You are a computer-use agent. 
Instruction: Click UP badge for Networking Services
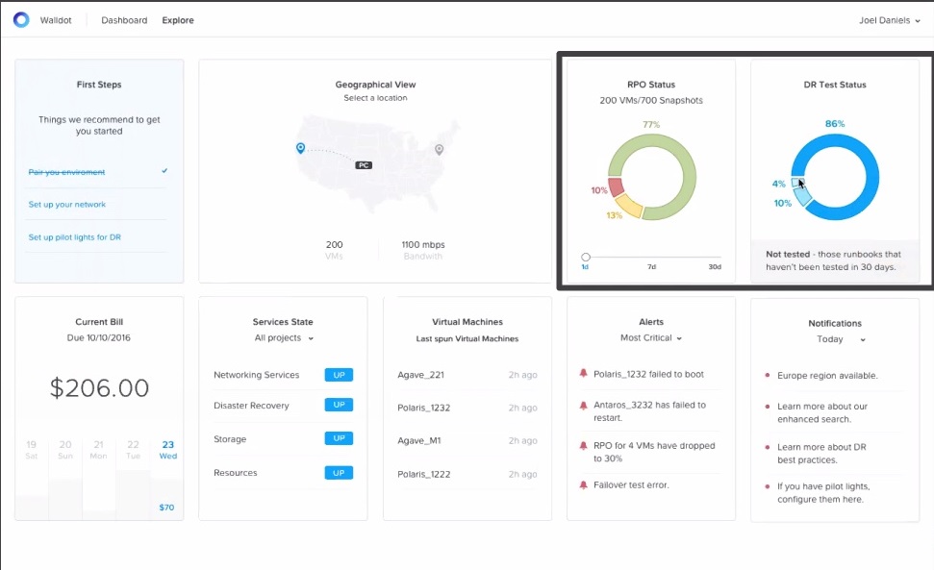pos(339,375)
